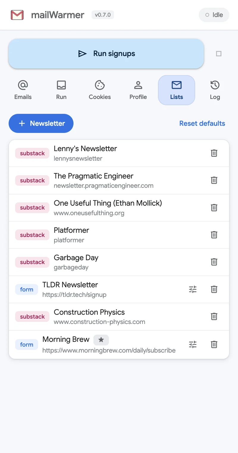Select the Platformer title
This screenshot has height=453, width=238.
point(71,230)
